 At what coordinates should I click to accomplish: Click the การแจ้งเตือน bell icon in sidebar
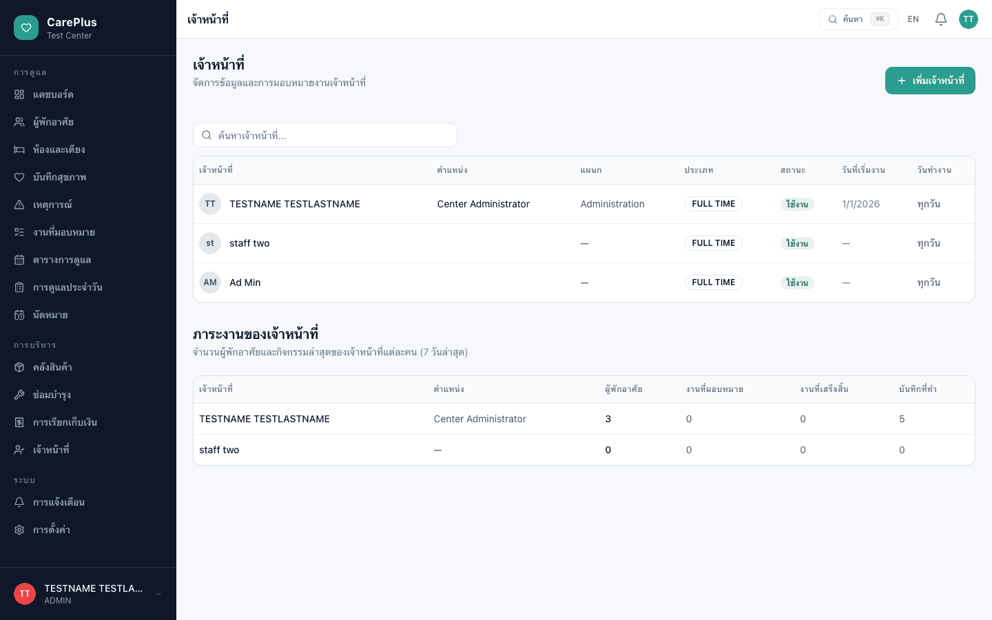19,502
